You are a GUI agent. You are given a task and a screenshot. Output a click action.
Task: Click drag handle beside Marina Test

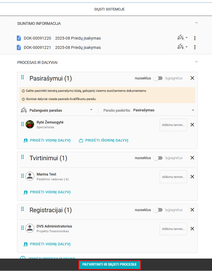[x=23, y=176]
